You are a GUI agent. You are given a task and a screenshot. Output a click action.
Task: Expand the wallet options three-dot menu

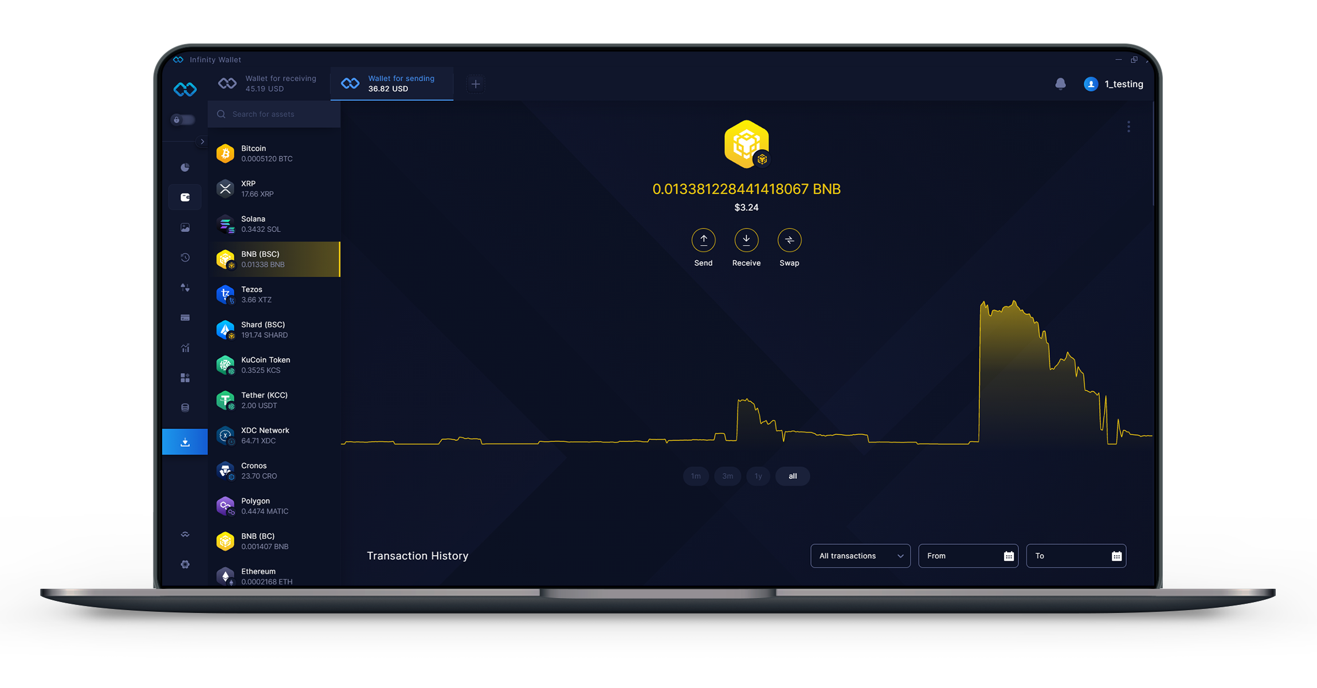tap(1129, 126)
